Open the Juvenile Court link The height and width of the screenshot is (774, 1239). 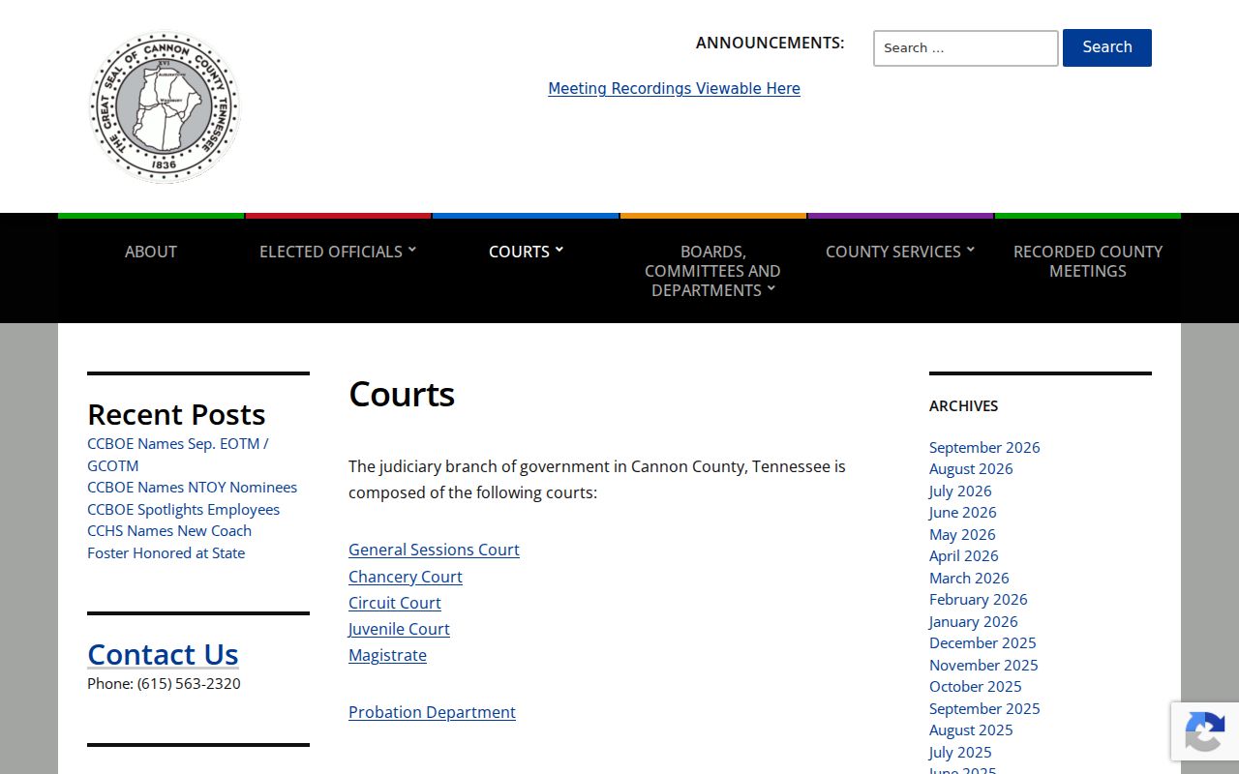[399, 629]
